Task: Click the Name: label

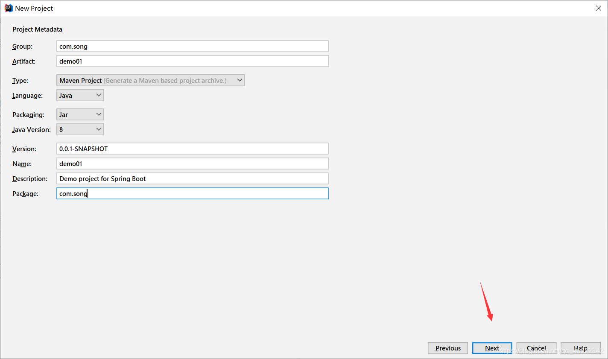Action: 22,164
